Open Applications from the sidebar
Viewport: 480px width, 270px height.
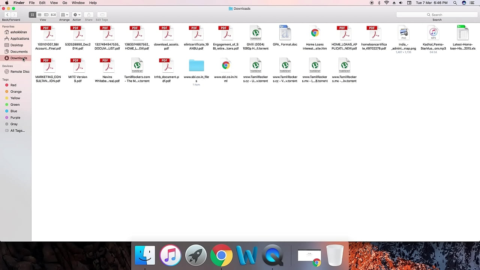click(x=19, y=39)
